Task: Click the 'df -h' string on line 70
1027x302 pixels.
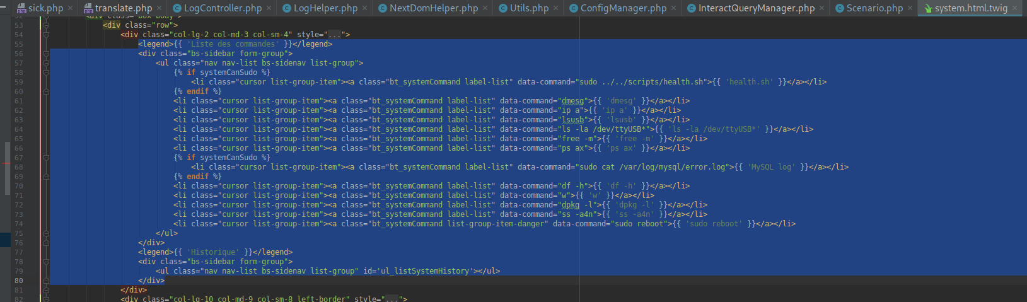Action: (x=621, y=186)
